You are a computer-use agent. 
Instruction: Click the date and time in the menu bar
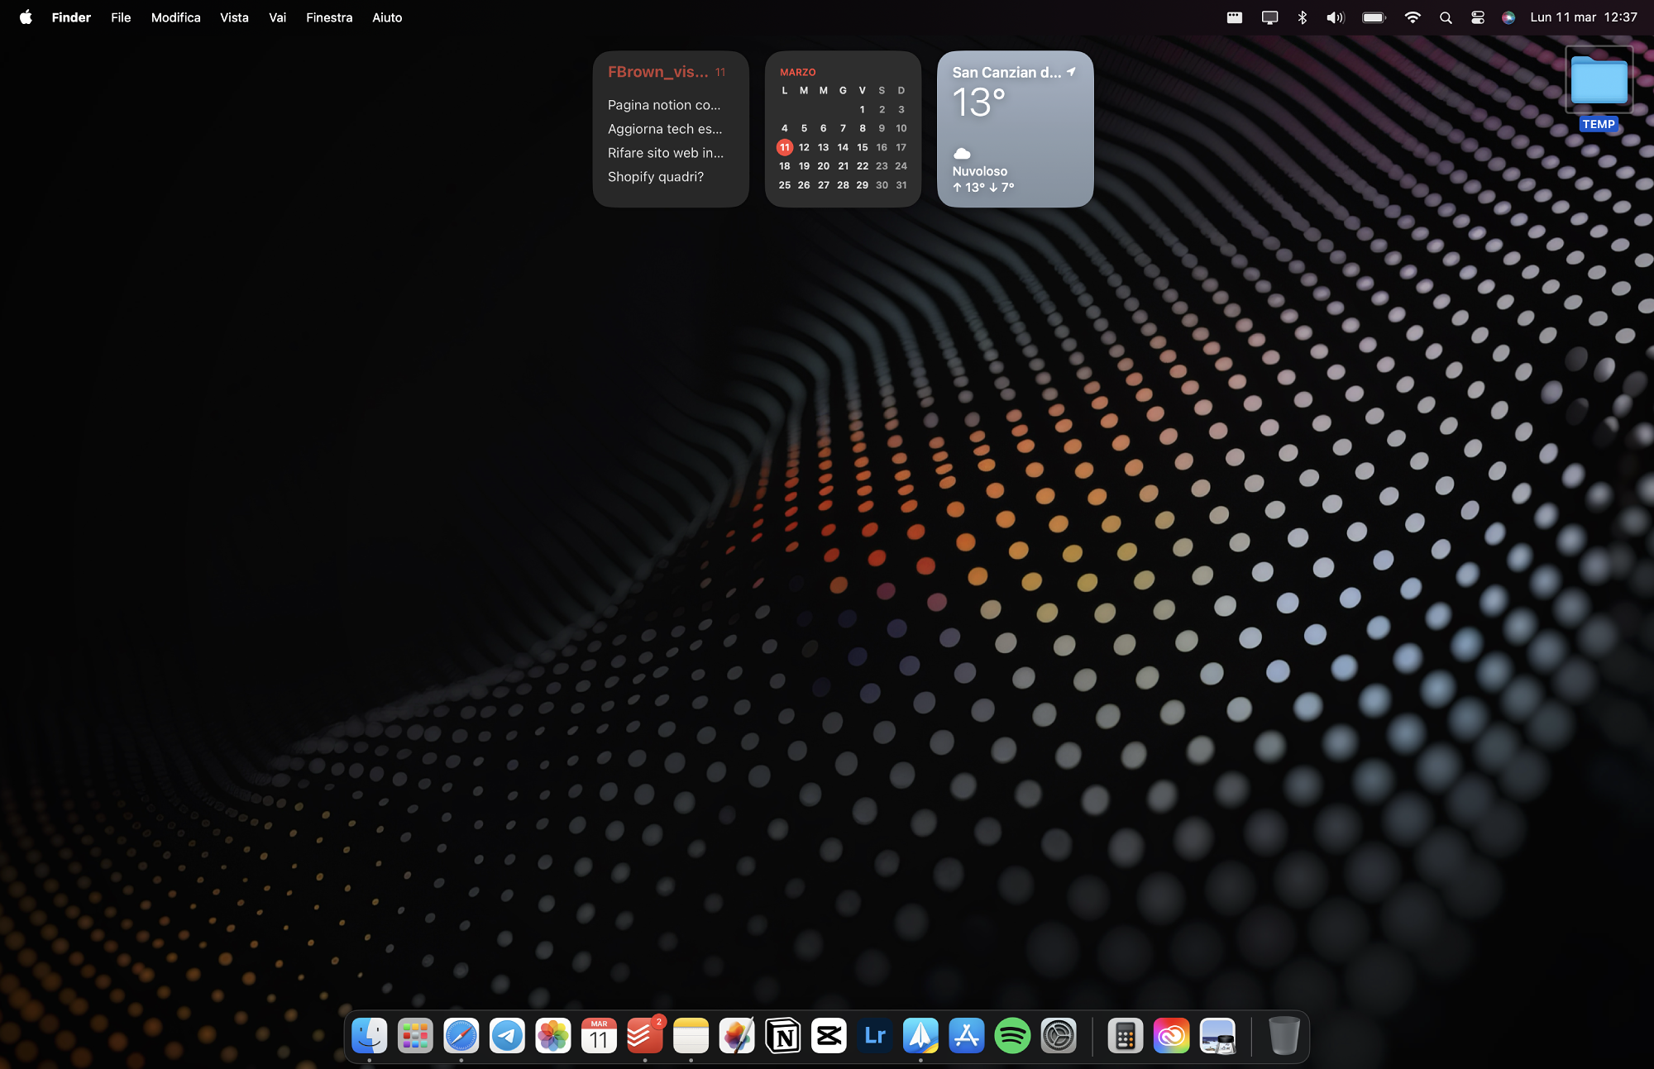click(x=1584, y=17)
